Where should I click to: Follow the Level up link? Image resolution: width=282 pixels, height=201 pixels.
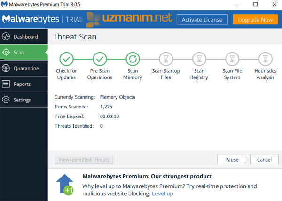pyautogui.click(x=163, y=193)
